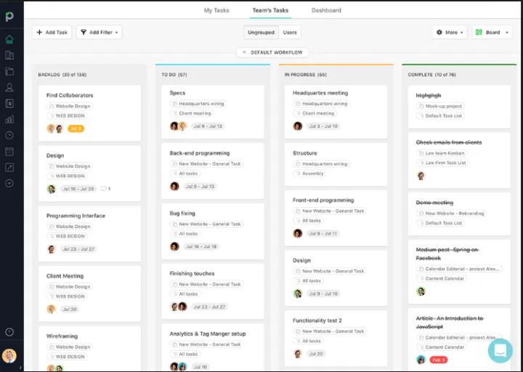Switch to the Dashboard tab
Viewport: 523px width, 372px height.
pos(326,10)
